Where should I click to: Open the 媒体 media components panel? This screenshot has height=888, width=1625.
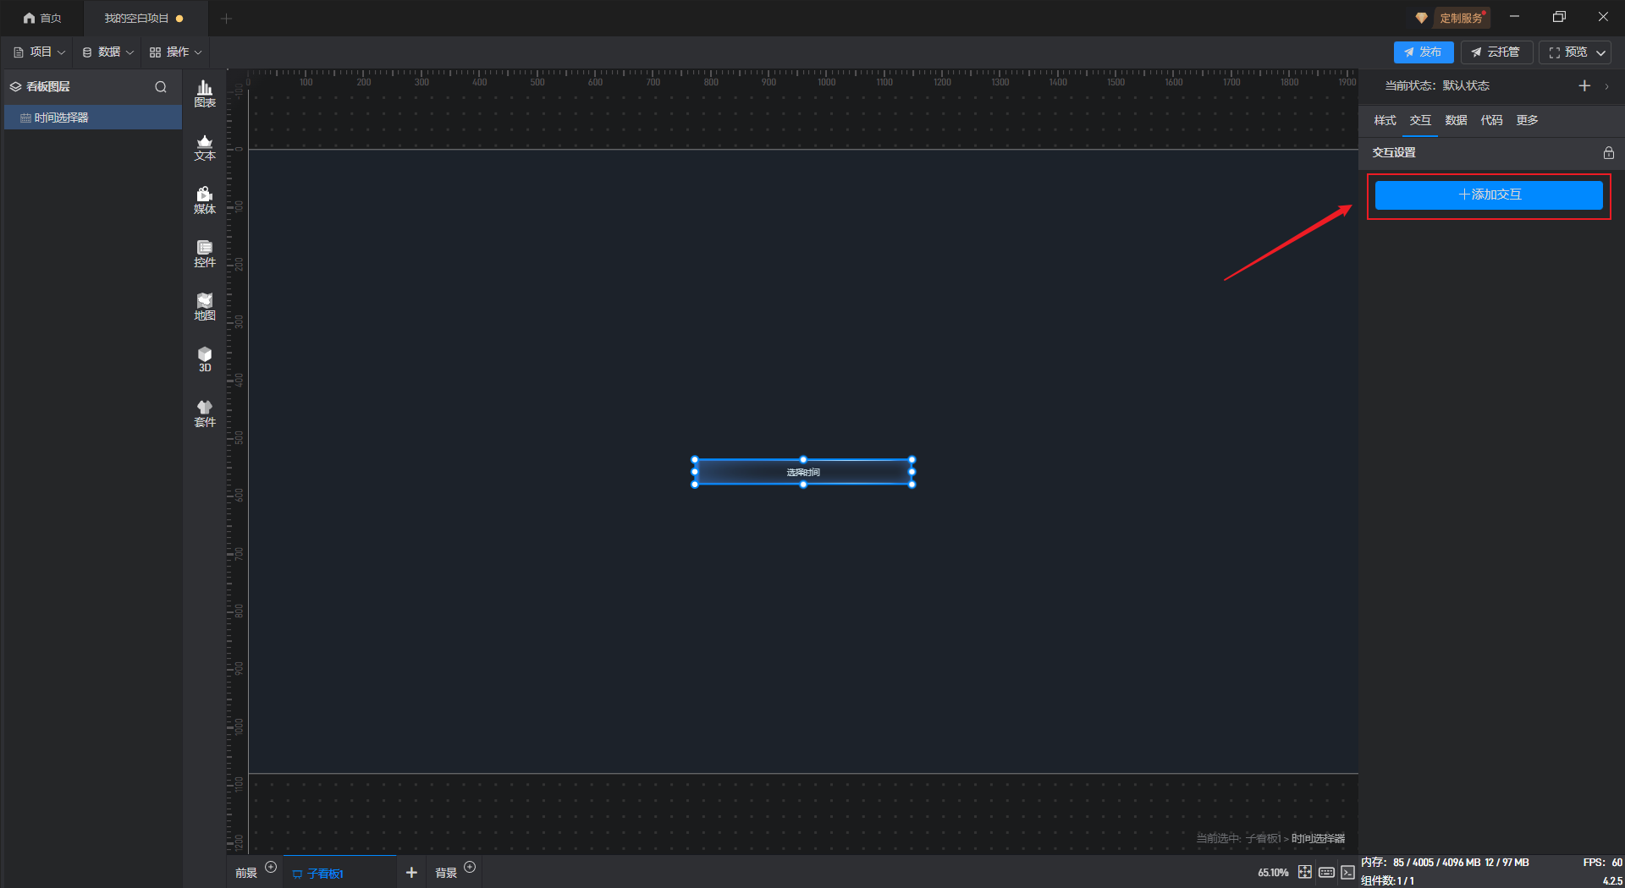click(205, 200)
